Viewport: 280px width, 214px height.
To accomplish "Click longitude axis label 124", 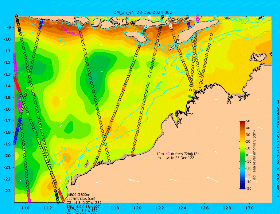I will pyautogui.click(x=182, y=208).
